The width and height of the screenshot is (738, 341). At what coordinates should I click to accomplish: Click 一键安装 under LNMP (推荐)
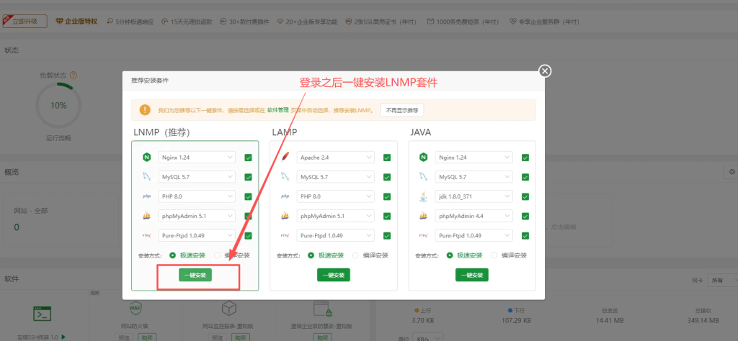195,276
